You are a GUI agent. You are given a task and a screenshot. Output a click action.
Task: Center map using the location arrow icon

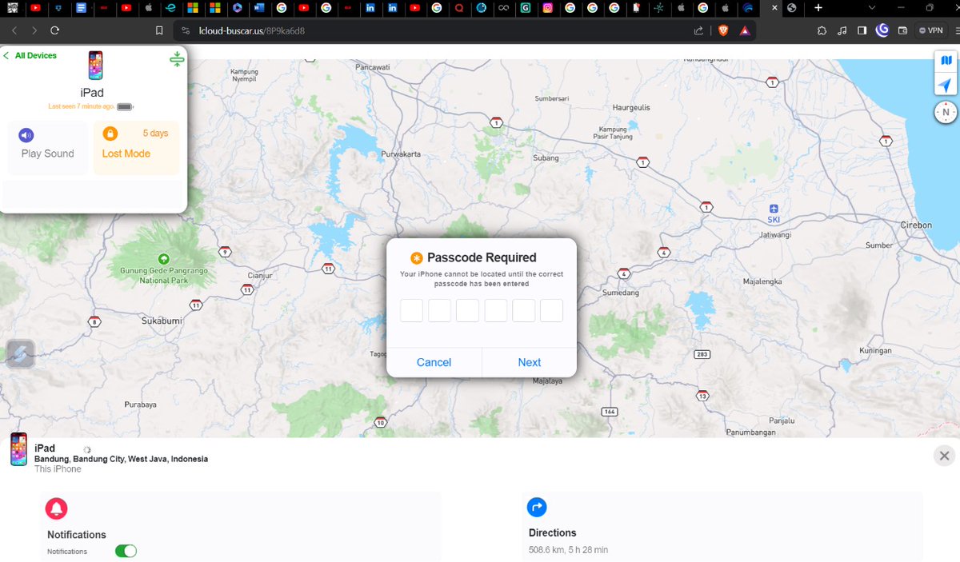(946, 84)
